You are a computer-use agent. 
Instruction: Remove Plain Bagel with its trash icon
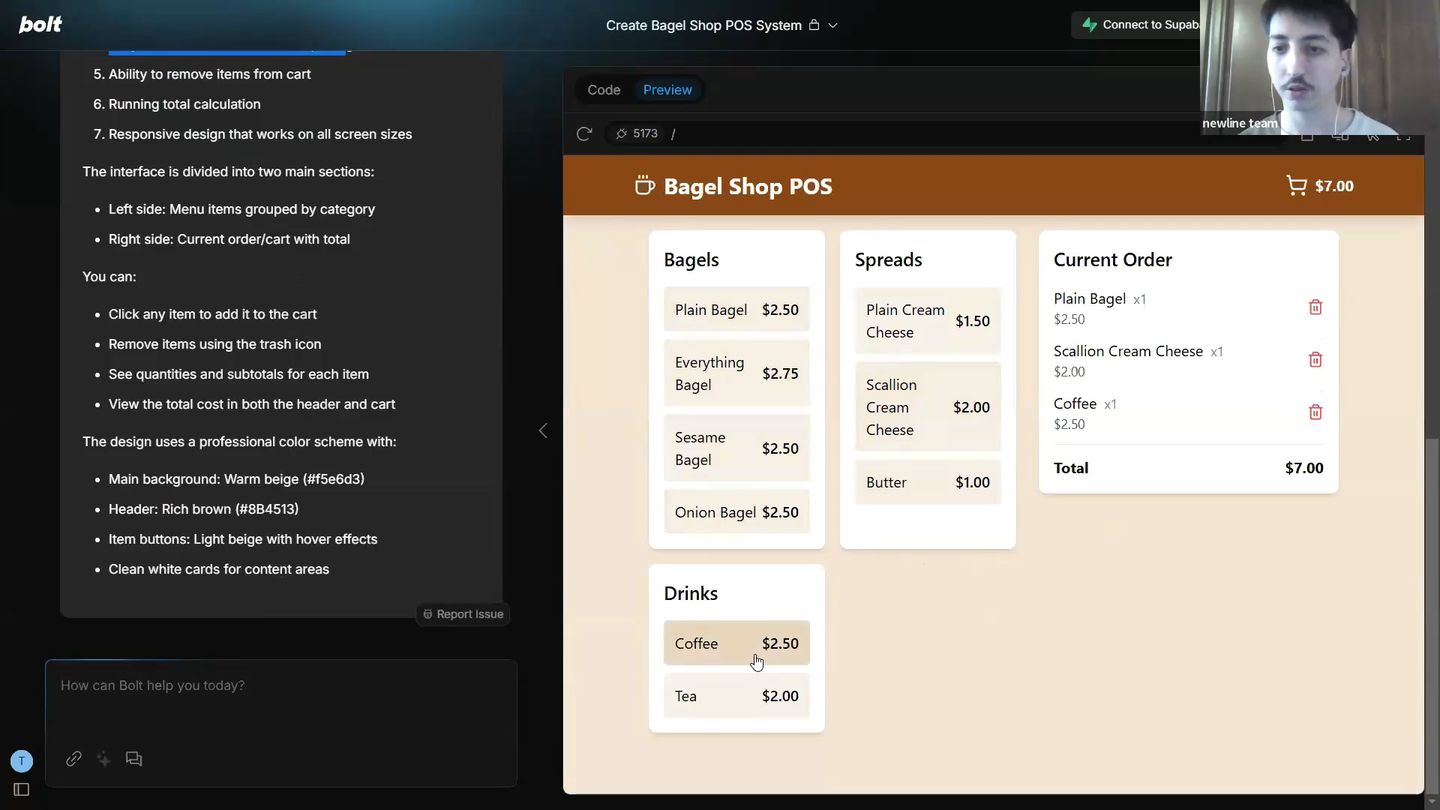[x=1315, y=307]
